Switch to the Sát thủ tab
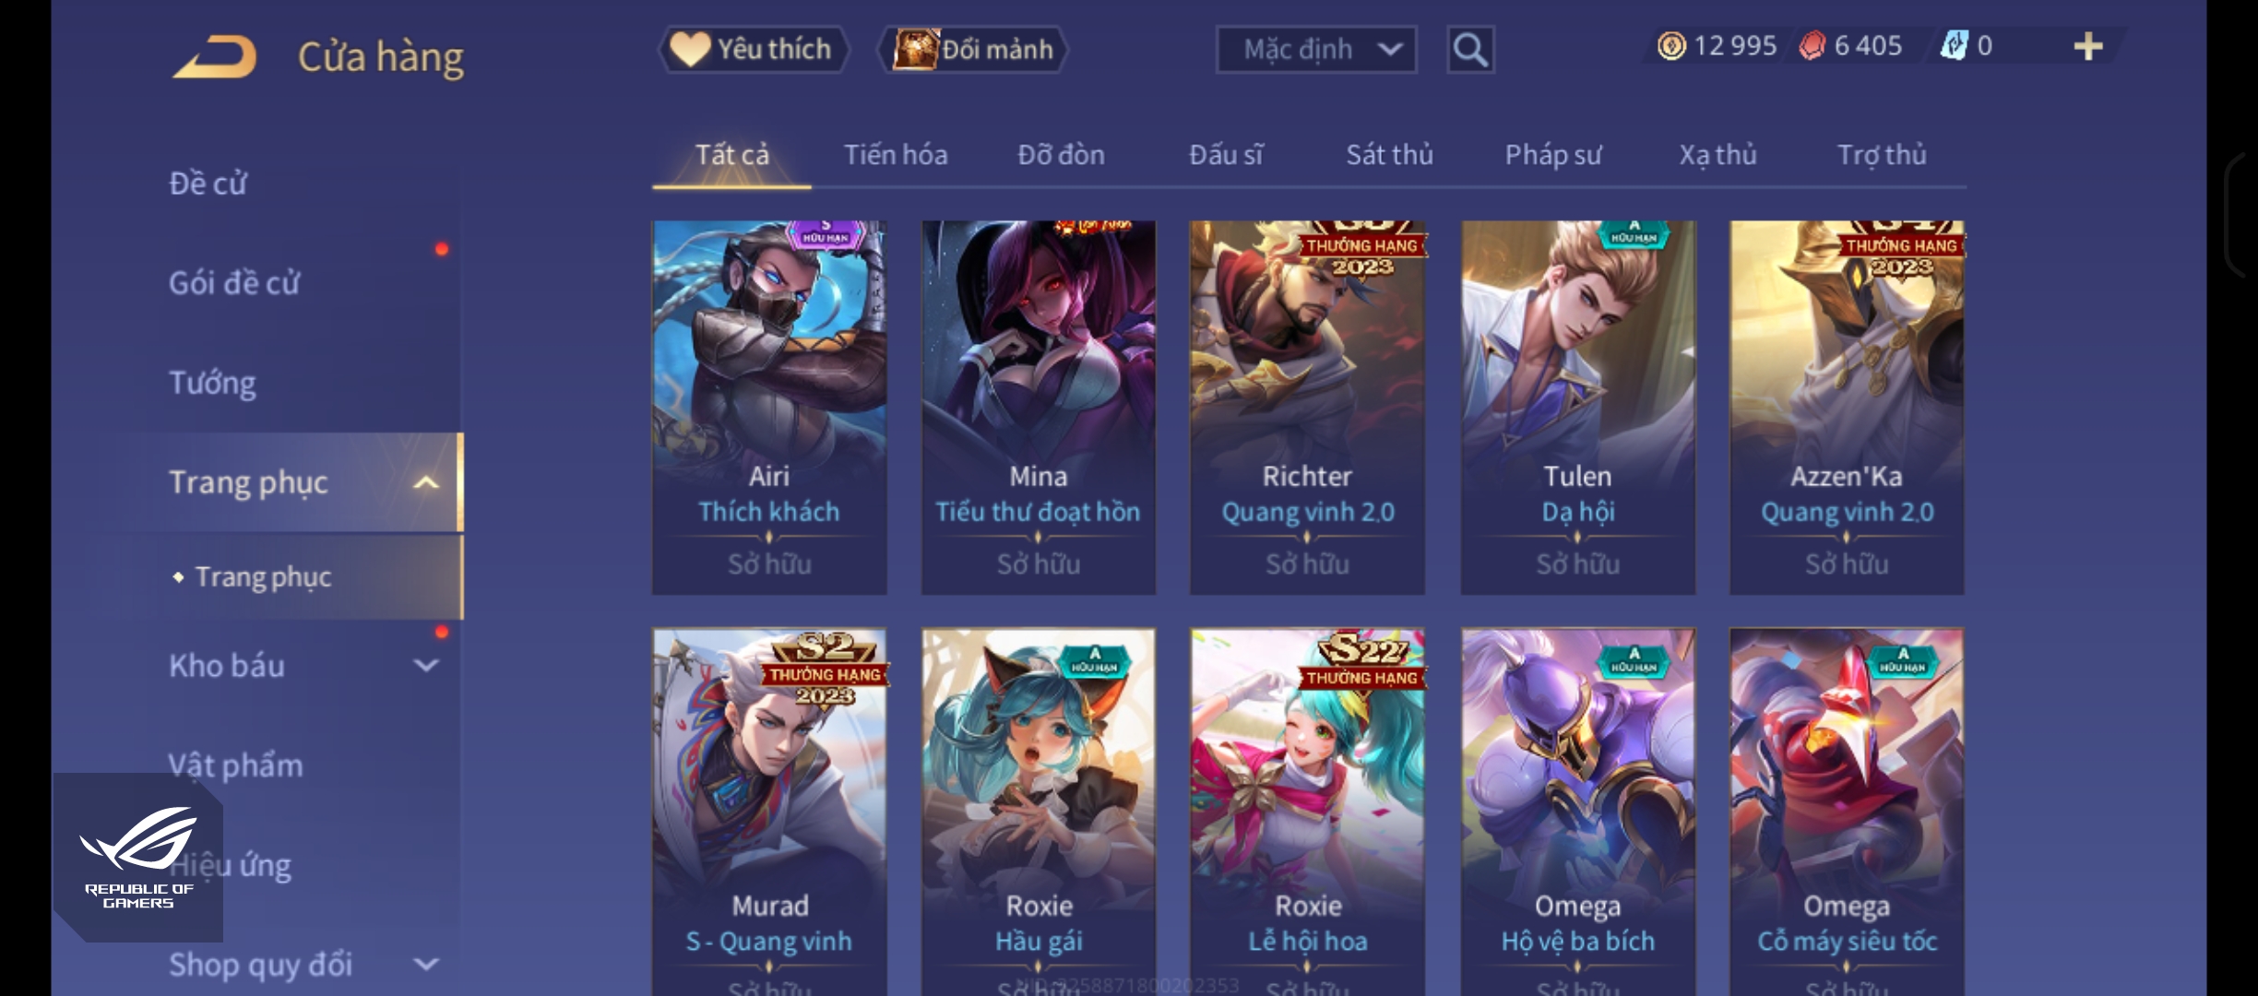Viewport: 2258px width, 996px height. click(x=1389, y=154)
